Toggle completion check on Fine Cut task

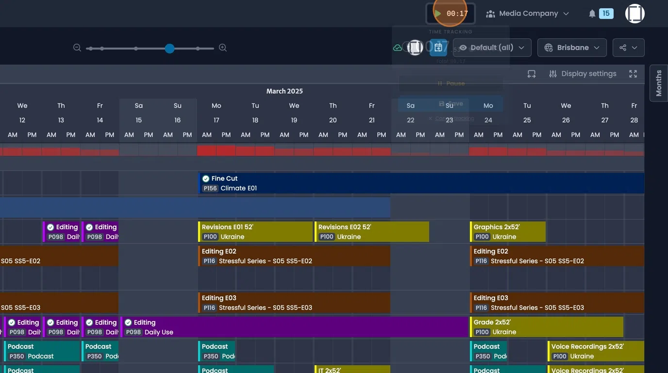[x=205, y=178]
